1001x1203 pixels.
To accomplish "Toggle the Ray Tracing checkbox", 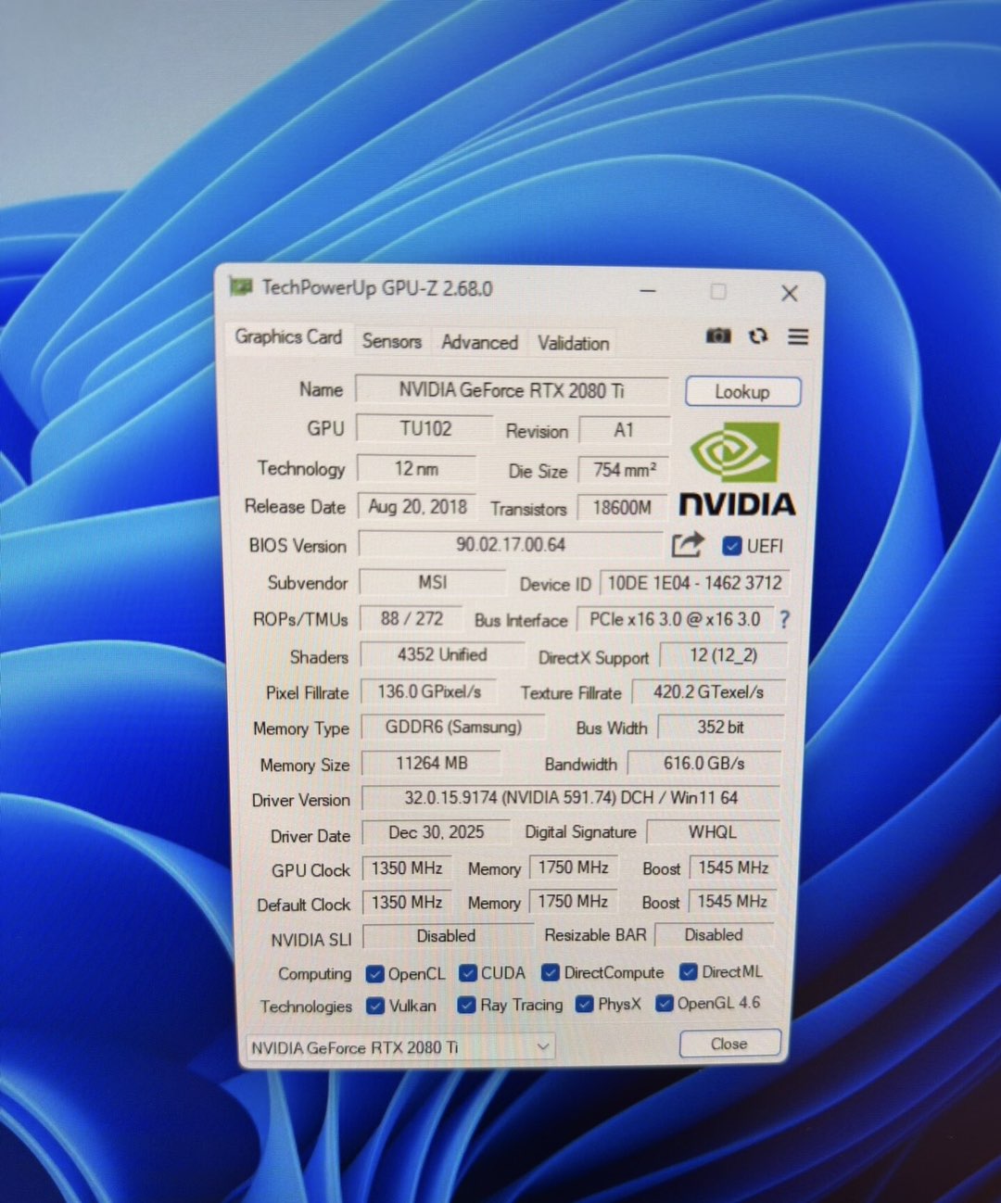I will tap(467, 1006).
